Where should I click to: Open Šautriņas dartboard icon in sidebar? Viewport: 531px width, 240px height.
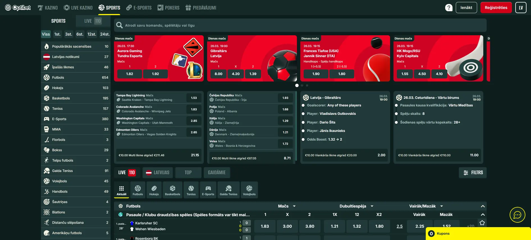tap(47, 202)
